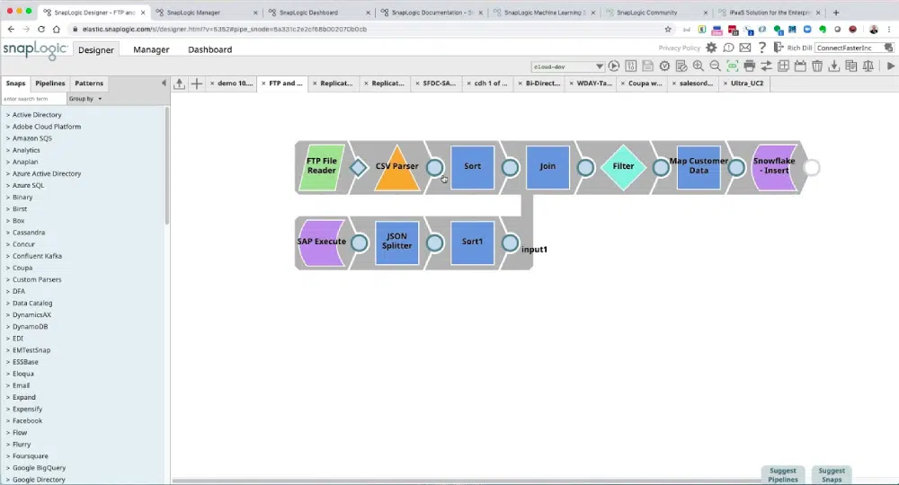Screen dimensions: 899x485
Task: Select the Snowflake - Insert snap
Action: tap(774, 167)
